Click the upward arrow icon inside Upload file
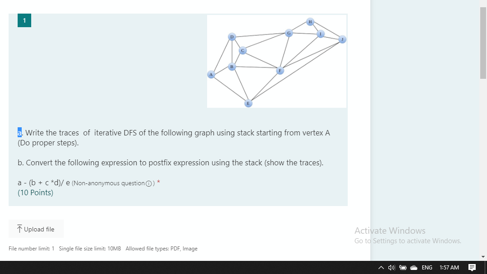This screenshot has width=487, height=274. (19, 229)
